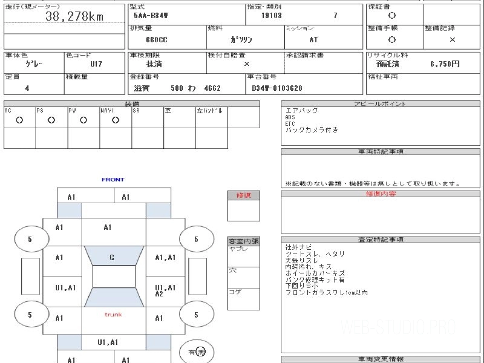Click the empty SR equipment cell
The width and height of the screenshot is (484, 363).
point(148,117)
